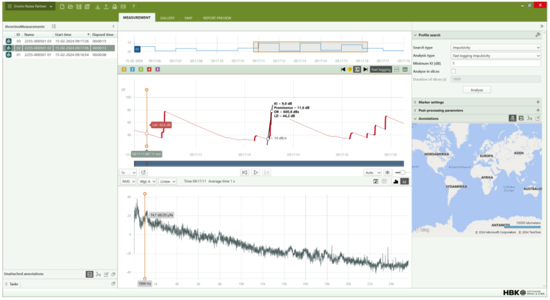
Task: Click the speaker mute icon
Action: tap(387, 172)
